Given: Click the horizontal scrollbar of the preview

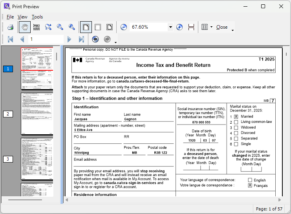Looking at the screenshot, I should [173, 200].
